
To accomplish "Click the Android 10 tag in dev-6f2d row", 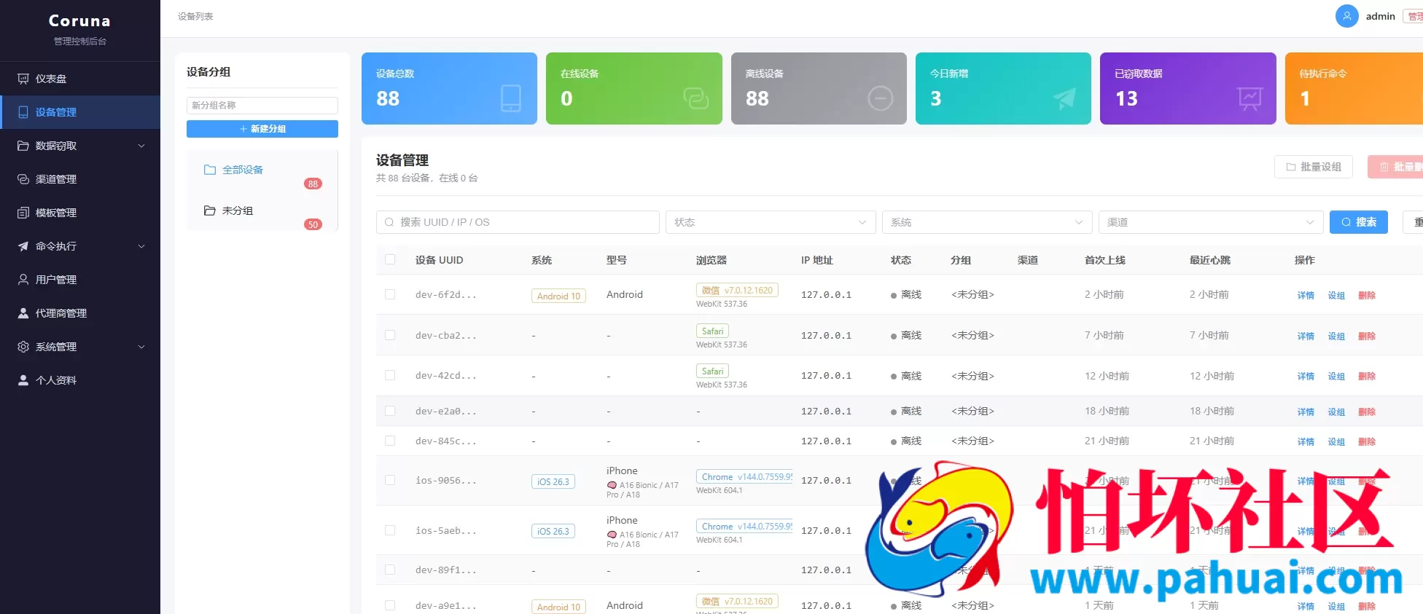I will pyautogui.click(x=558, y=296).
